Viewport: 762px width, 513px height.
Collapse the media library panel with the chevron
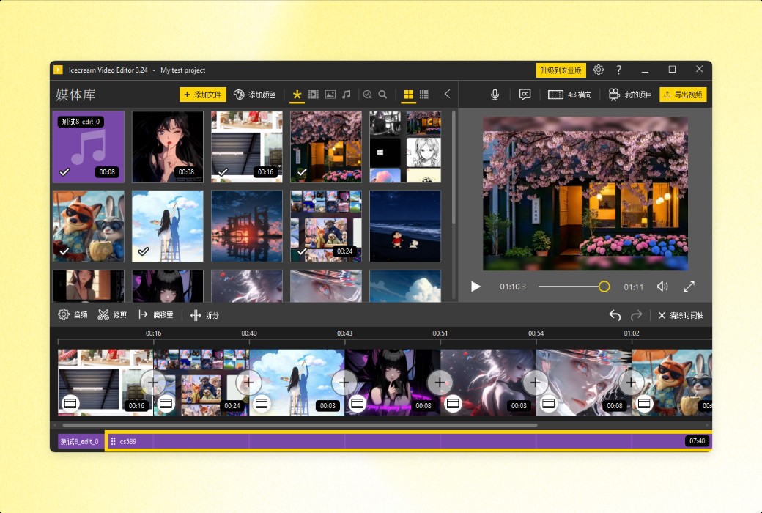coord(447,95)
